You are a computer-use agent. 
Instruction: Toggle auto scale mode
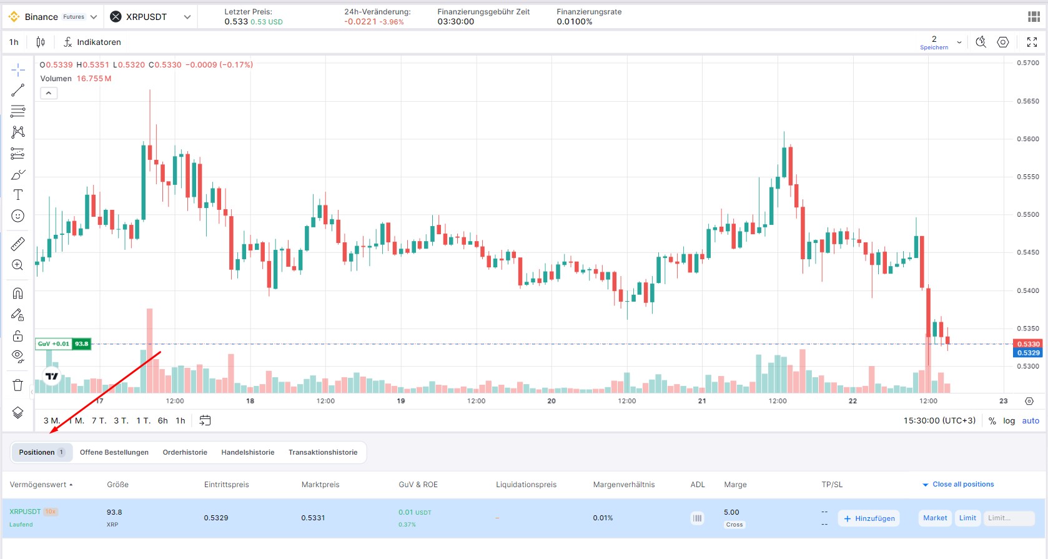(x=1031, y=421)
